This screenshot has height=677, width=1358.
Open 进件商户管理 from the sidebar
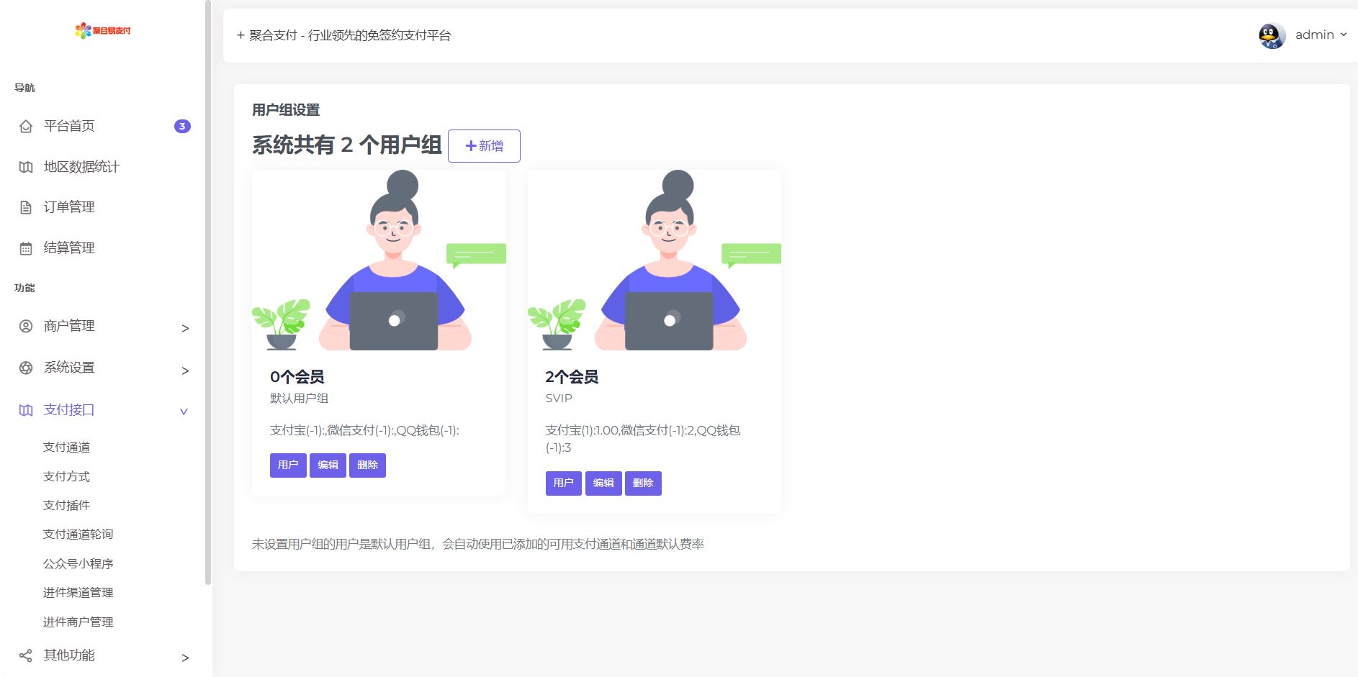pyautogui.click(x=77, y=622)
